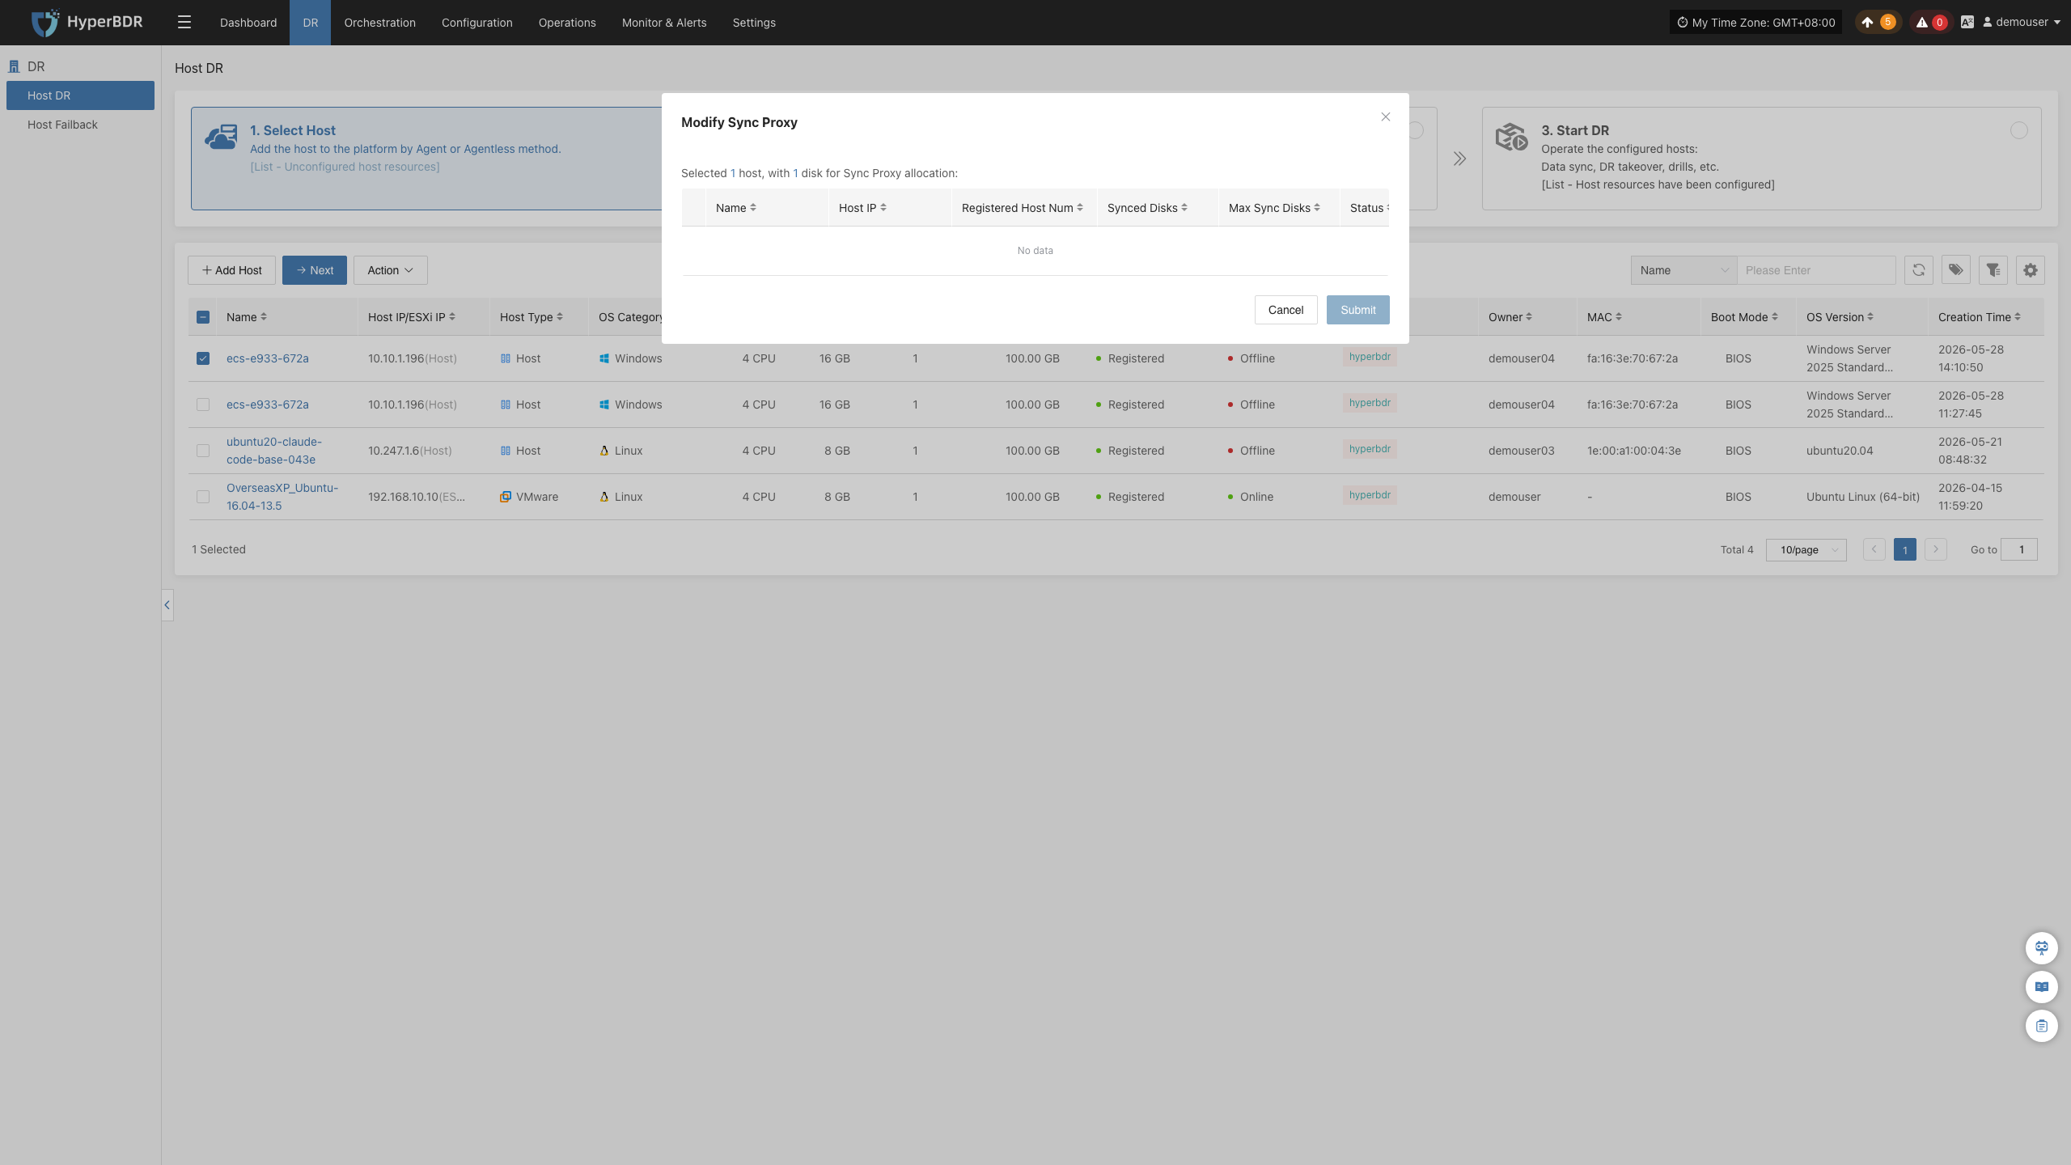Open the Configuration menu

click(x=477, y=23)
